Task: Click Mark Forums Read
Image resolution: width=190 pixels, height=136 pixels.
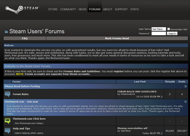Action: click(117, 38)
